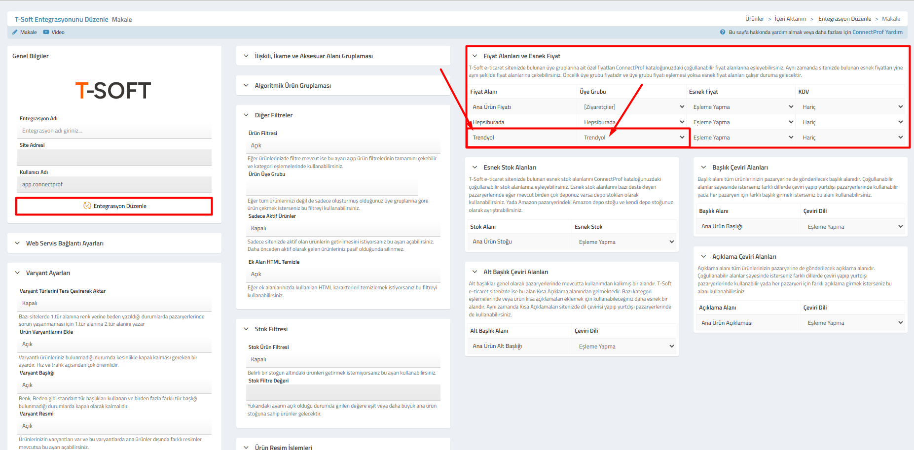Toggle the Varyant Resmi setting

click(114, 426)
